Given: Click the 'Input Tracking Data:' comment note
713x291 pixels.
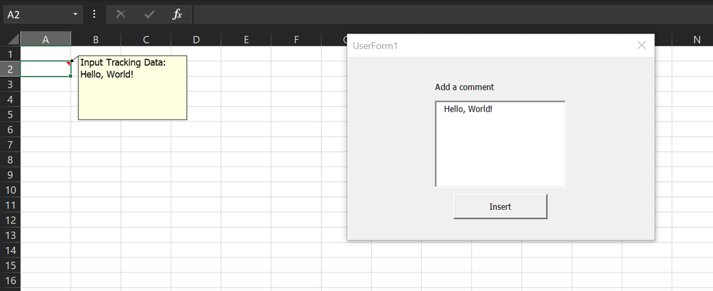Looking at the screenshot, I should (132, 88).
